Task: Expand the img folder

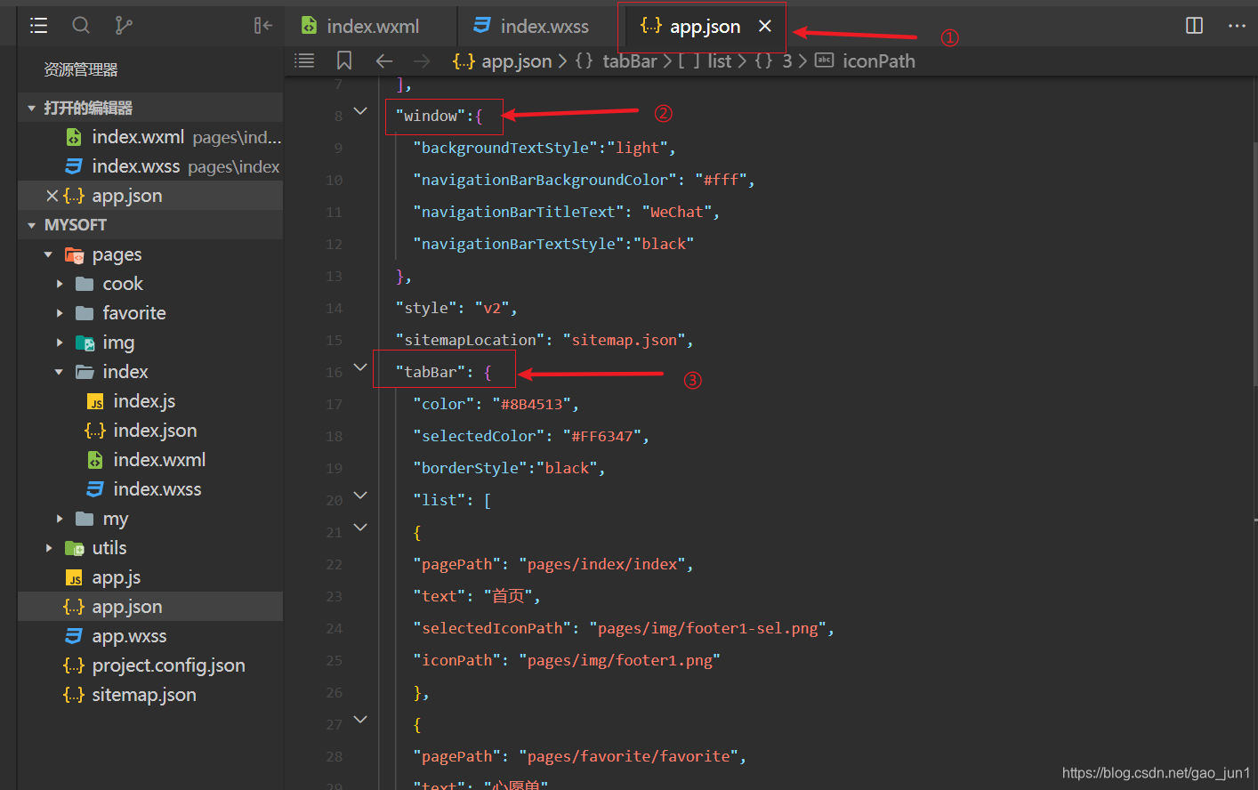Action: click(60, 343)
